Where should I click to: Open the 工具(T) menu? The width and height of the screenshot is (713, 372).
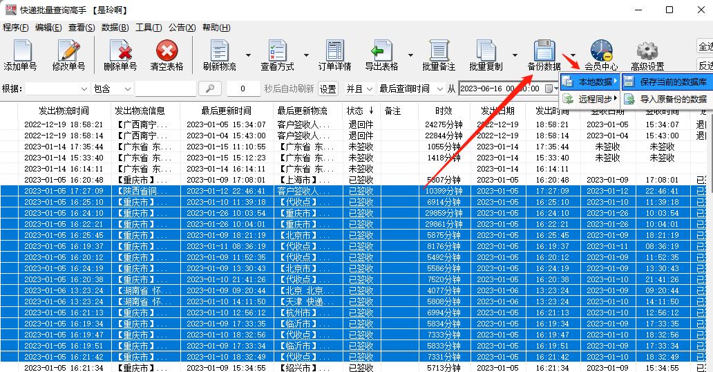tap(149, 28)
